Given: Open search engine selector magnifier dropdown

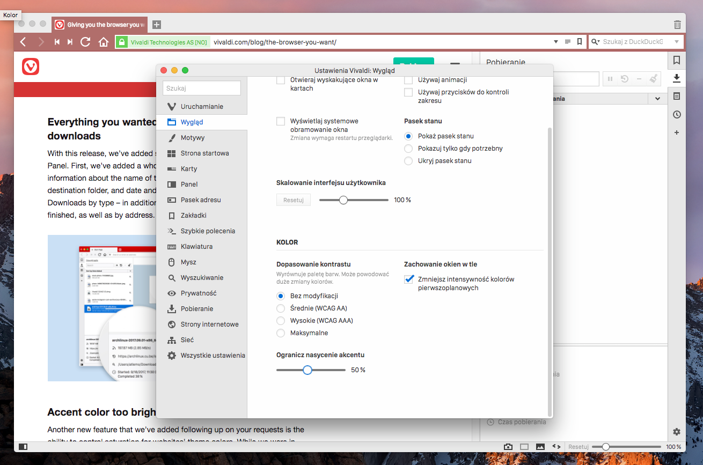Looking at the screenshot, I should coord(595,42).
